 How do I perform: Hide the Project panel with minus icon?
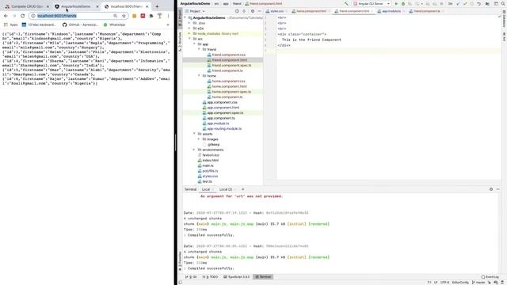[259, 11]
